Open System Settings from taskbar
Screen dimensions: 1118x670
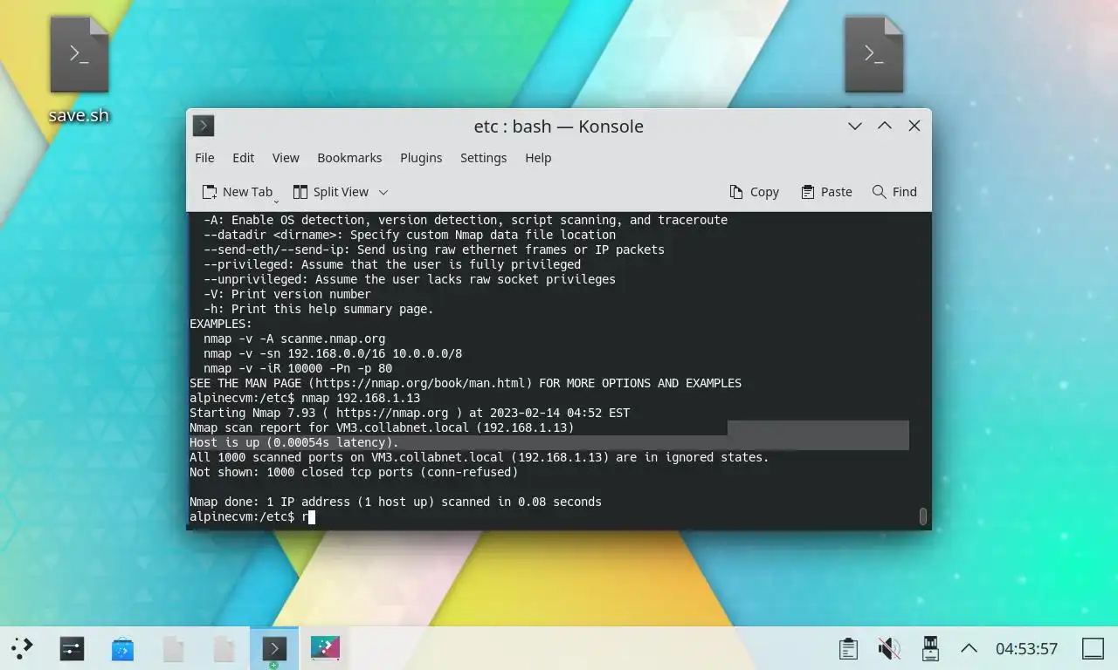tap(72, 648)
